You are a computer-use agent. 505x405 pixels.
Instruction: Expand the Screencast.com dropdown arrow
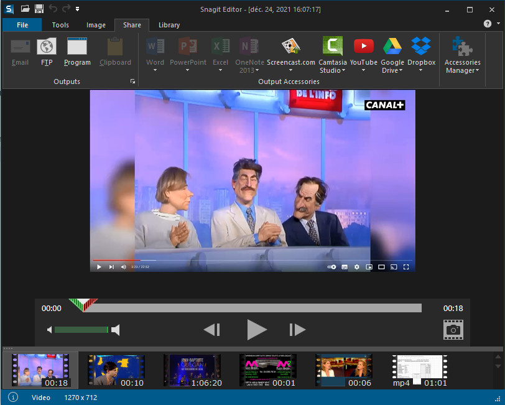[x=290, y=70]
